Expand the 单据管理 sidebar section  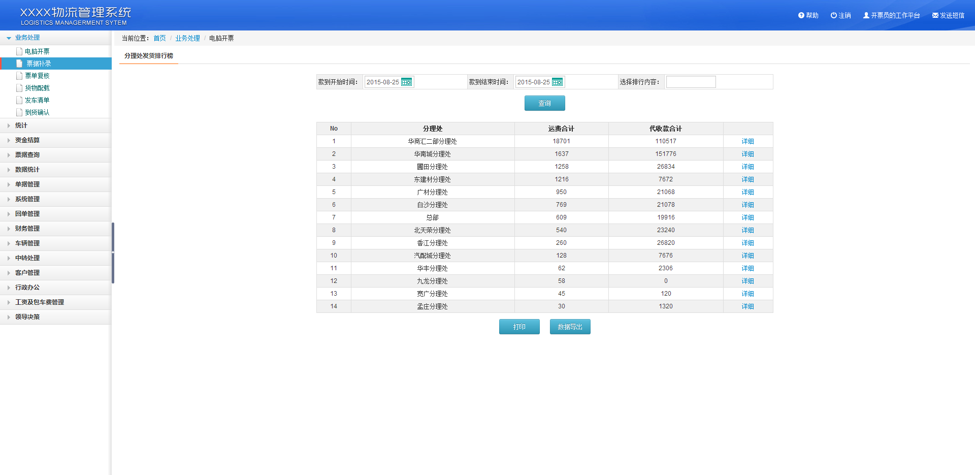pos(55,184)
